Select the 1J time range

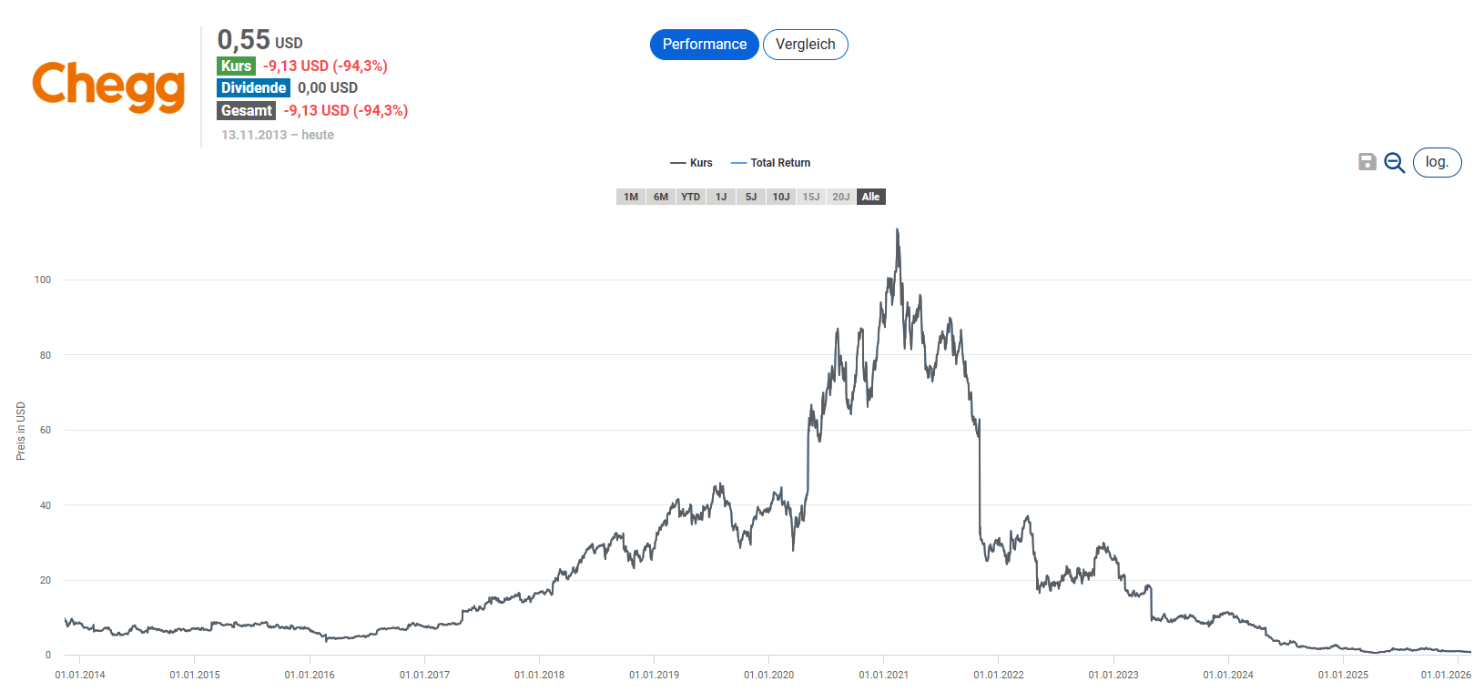tap(721, 197)
